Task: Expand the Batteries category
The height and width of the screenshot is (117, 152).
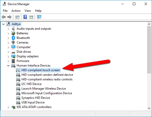Action: coord(8,34)
